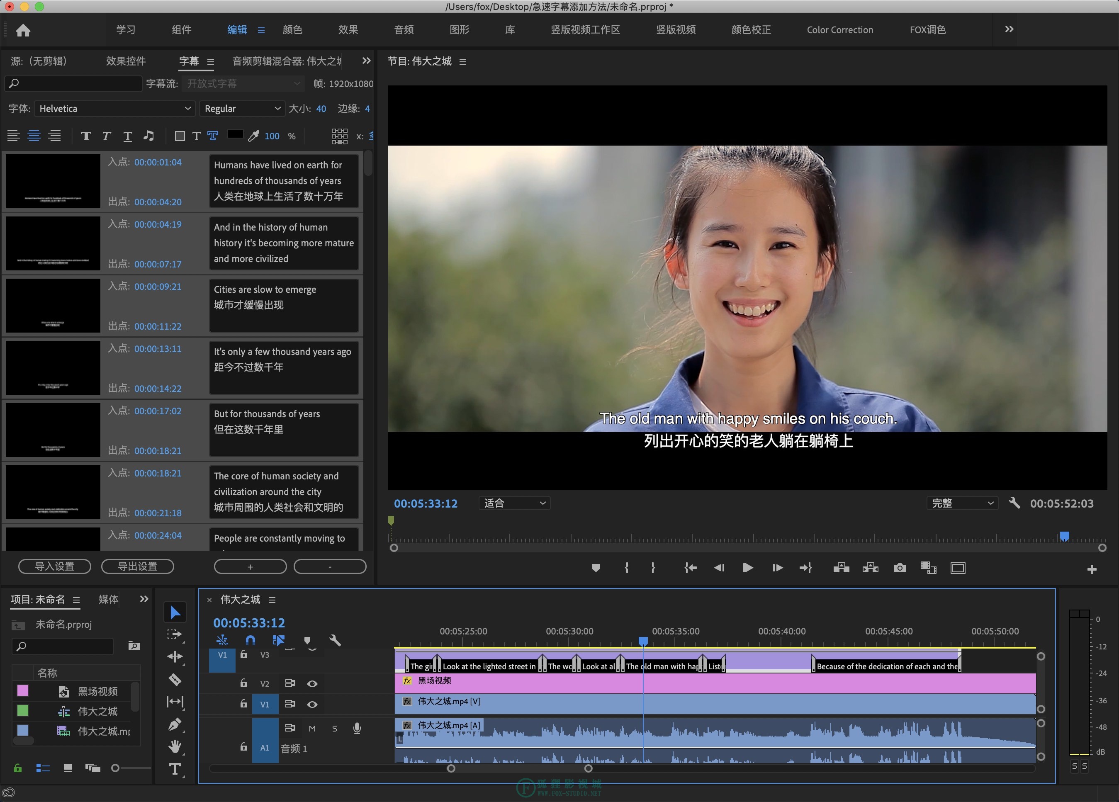Viewport: 1119px width, 802px height.
Task: Select the Track Select Forward tool
Action: click(175, 635)
